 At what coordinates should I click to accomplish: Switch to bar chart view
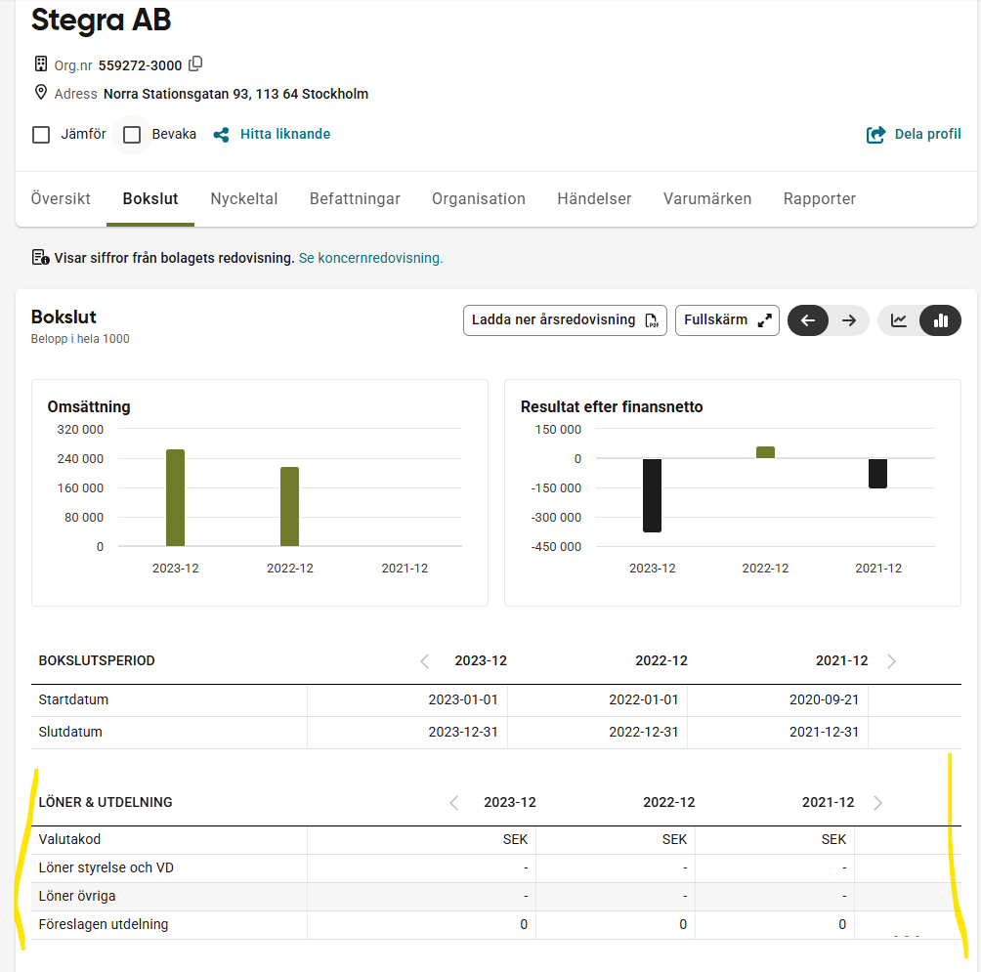coord(941,320)
